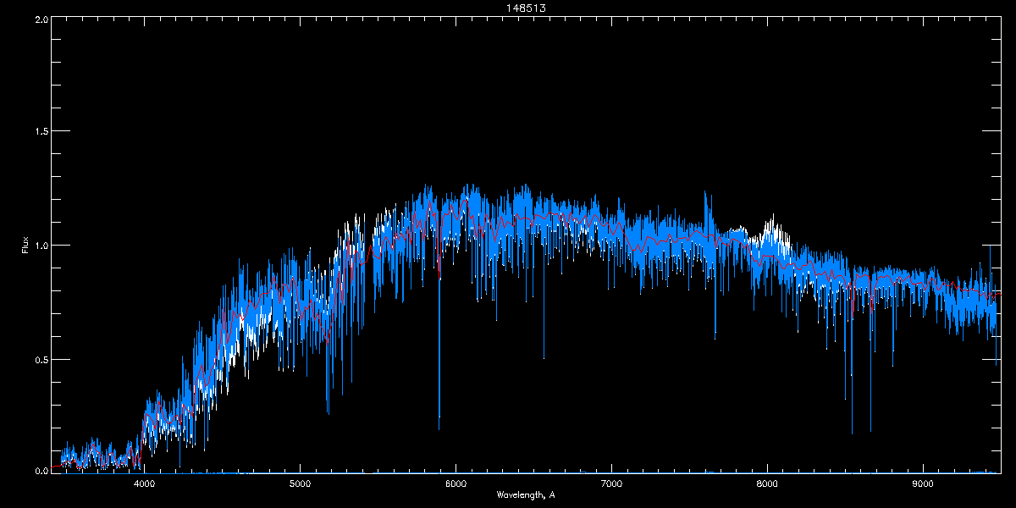Click the 1.0 y-axis tick label
Screen dimensions: 1016x508
[40, 246]
